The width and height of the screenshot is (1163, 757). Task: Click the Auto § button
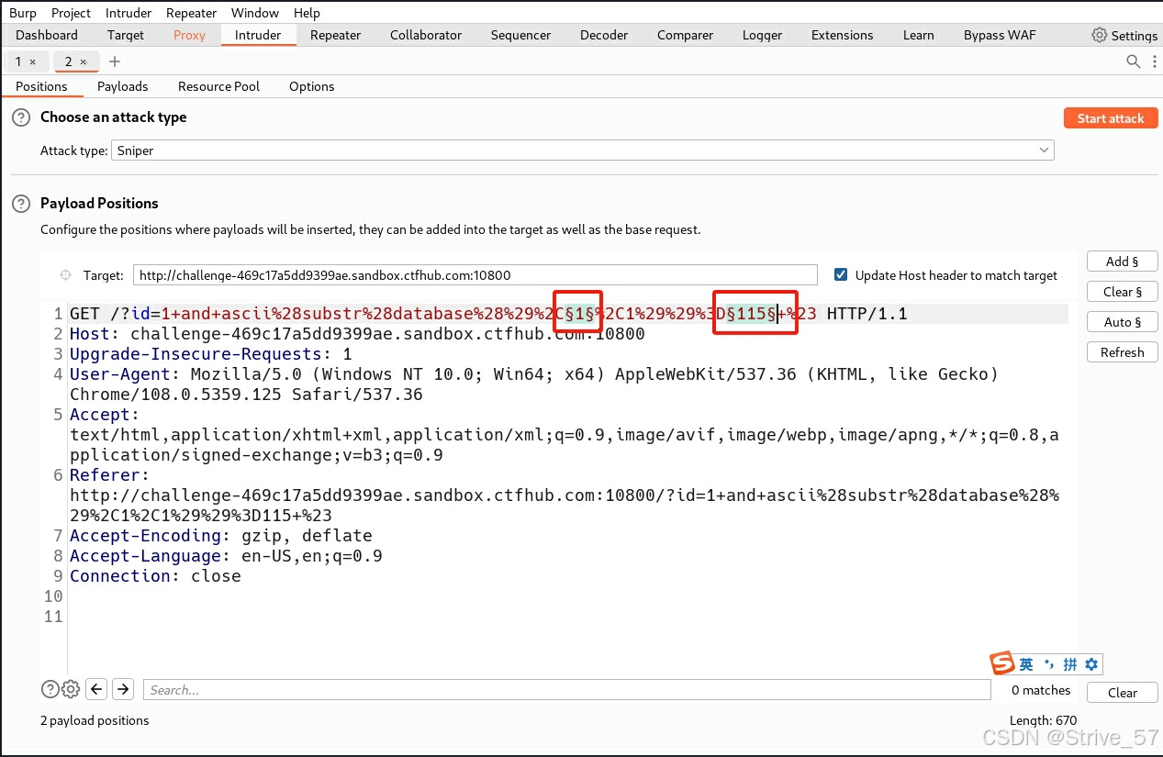(x=1123, y=322)
